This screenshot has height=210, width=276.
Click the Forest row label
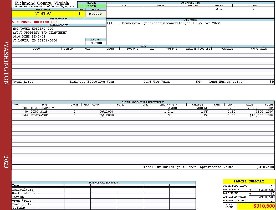(x=18, y=197)
